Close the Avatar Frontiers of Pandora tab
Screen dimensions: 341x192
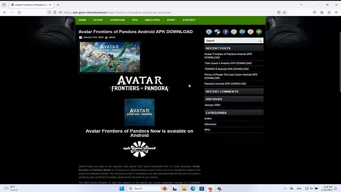pyautogui.click(x=50, y=5)
